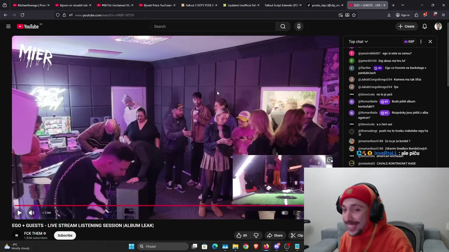Jump to Live position indicator

click(47, 212)
